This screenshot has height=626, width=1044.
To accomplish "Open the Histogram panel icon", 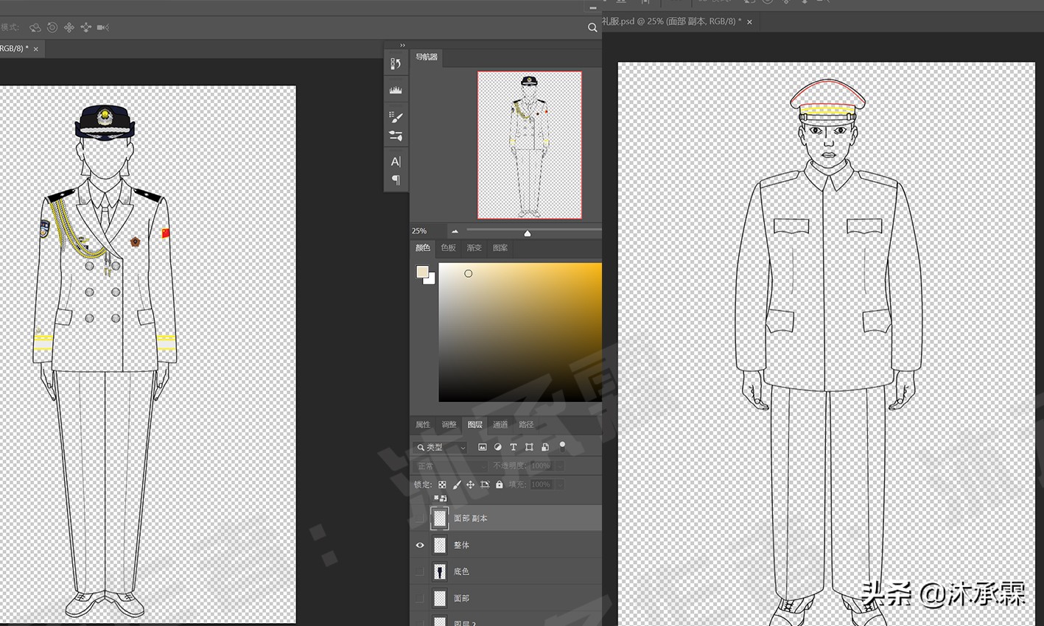I will (396, 90).
